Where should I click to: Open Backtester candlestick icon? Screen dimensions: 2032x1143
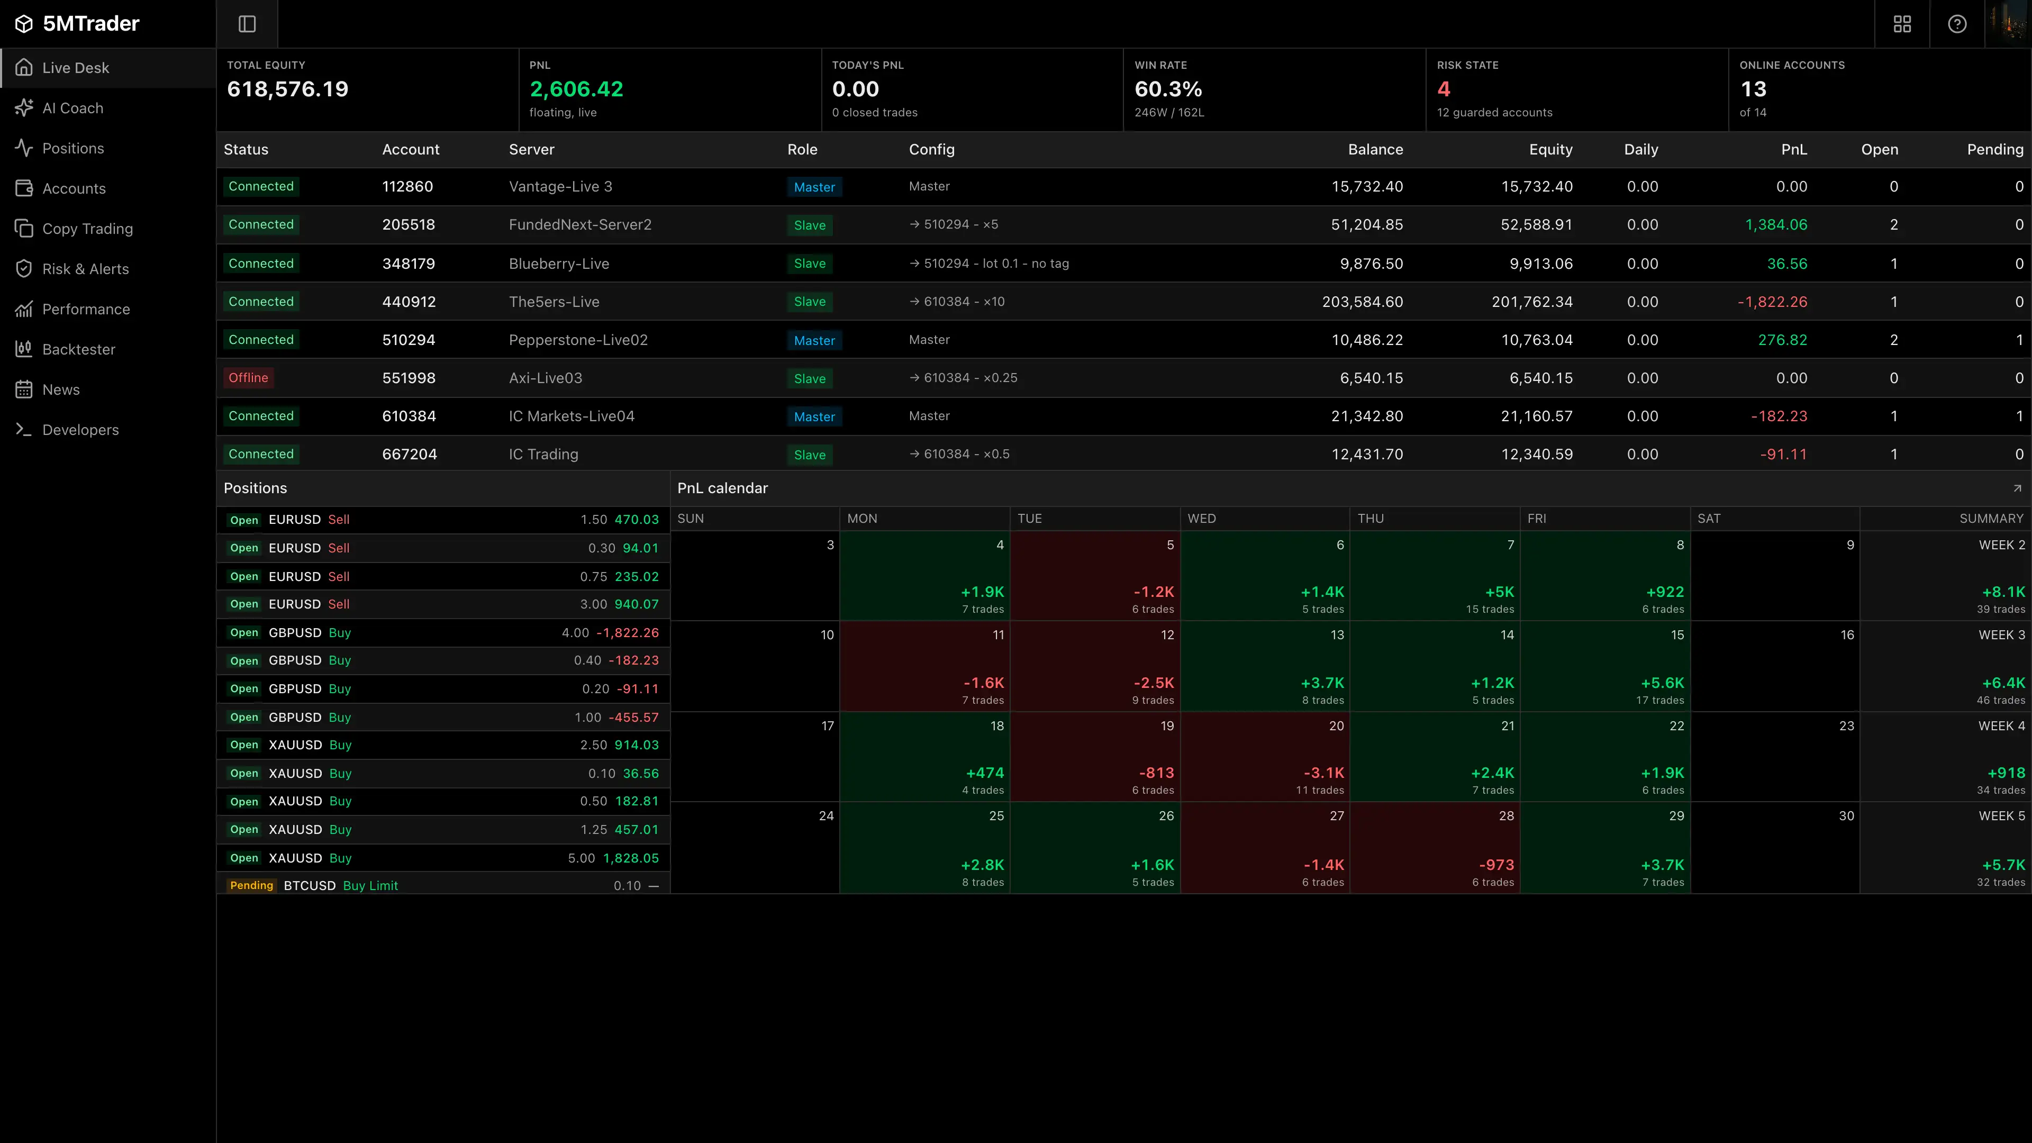(24, 349)
